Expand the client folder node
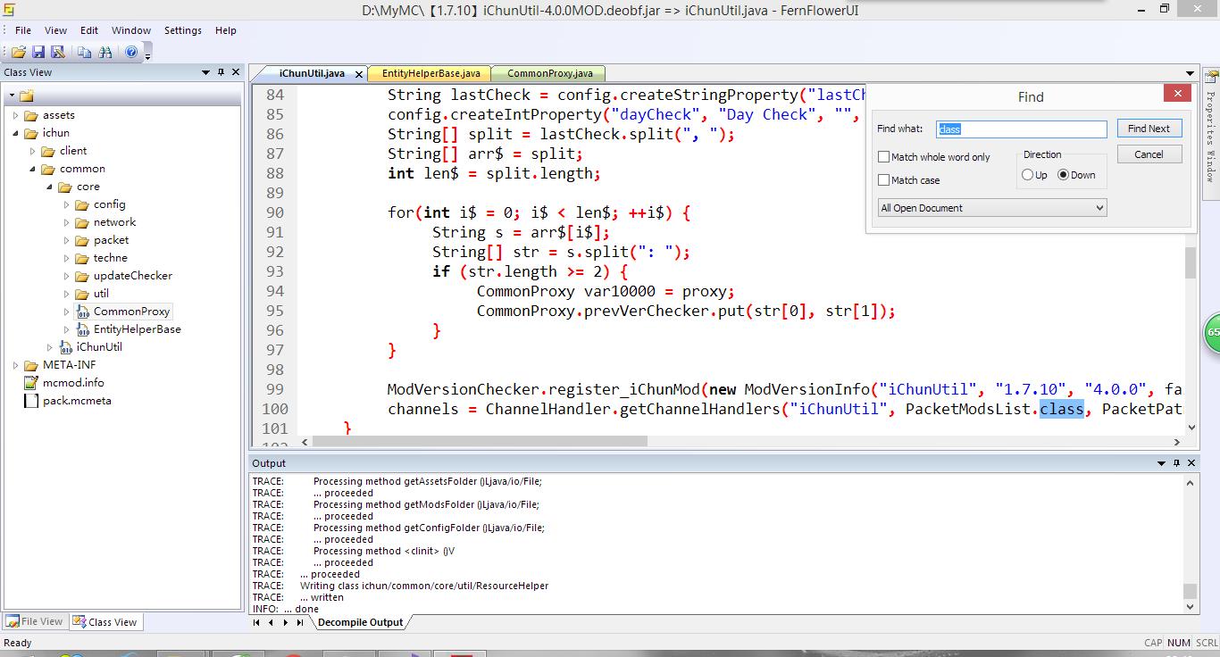1220x657 pixels. pyautogui.click(x=32, y=151)
